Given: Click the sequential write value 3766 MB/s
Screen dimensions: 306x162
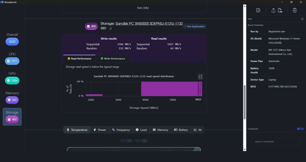Looking at the screenshot, I should [124, 44].
